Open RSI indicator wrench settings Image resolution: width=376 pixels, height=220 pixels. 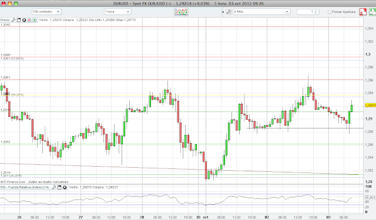[x=54, y=187]
